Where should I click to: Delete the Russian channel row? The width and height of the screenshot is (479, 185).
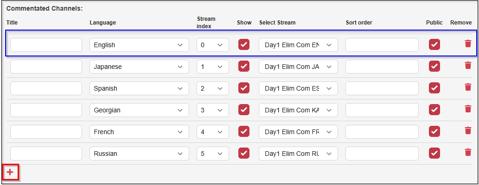pyautogui.click(x=468, y=153)
